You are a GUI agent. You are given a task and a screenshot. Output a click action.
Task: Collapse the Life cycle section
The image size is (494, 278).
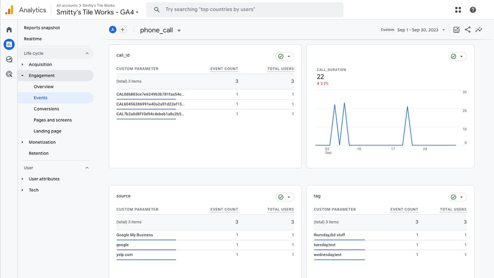coord(87,53)
